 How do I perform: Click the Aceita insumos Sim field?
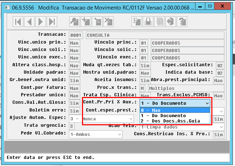click(x=145, y=81)
